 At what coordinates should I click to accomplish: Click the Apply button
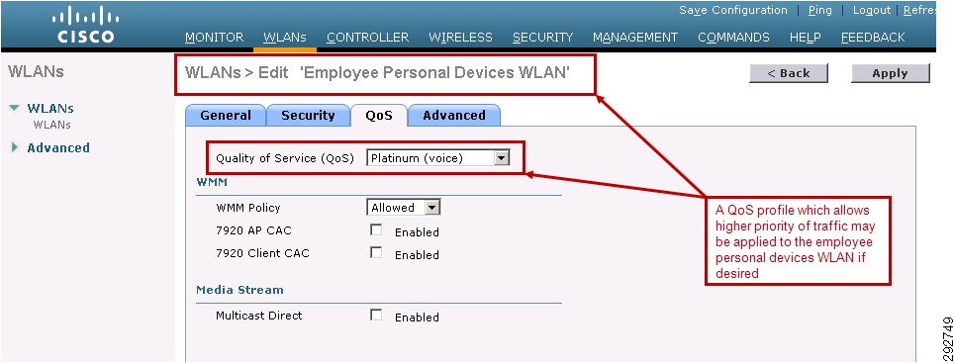[890, 73]
